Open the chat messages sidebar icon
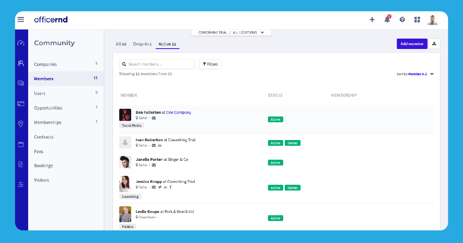The height and width of the screenshot is (243, 463). pyautogui.click(x=21, y=83)
